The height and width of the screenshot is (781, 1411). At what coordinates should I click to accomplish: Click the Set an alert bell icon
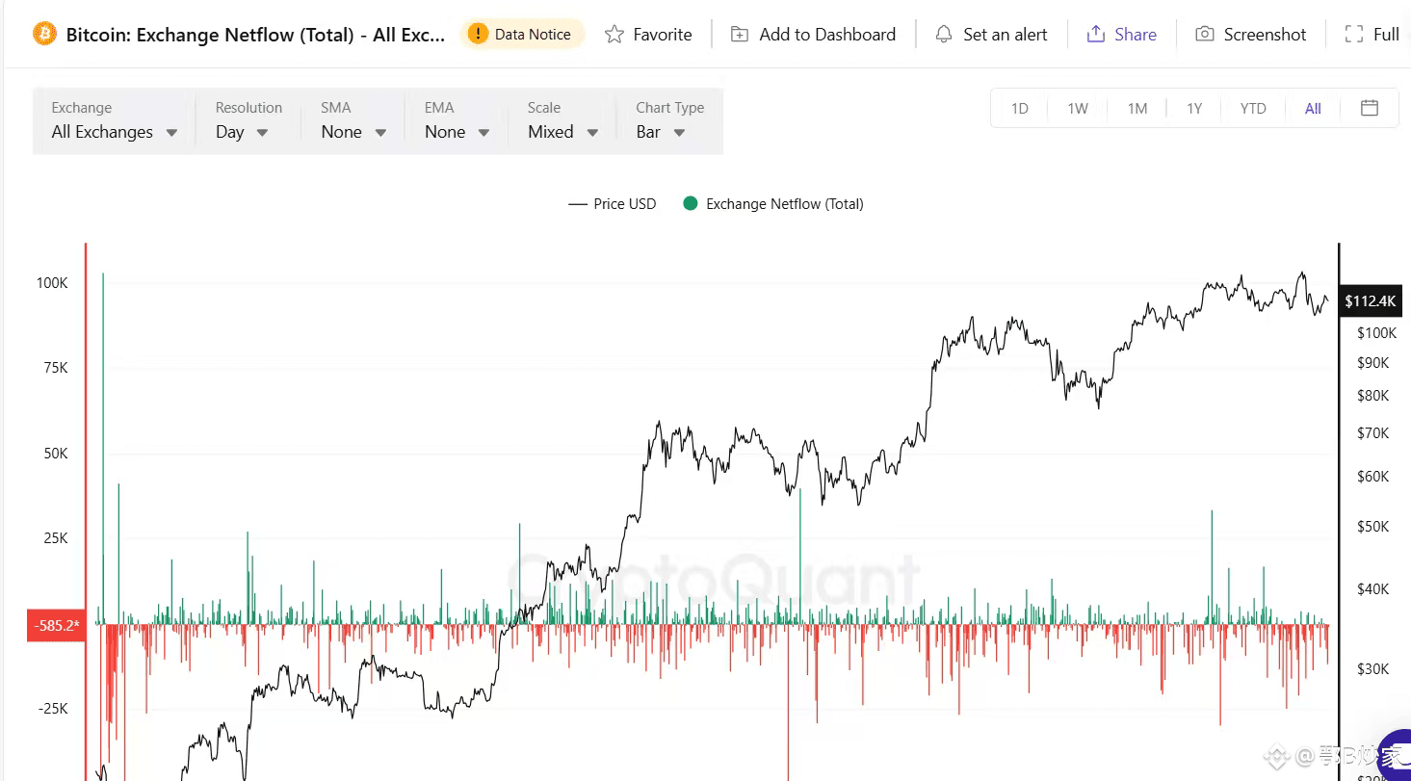pyautogui.click(x=944, y=35)
